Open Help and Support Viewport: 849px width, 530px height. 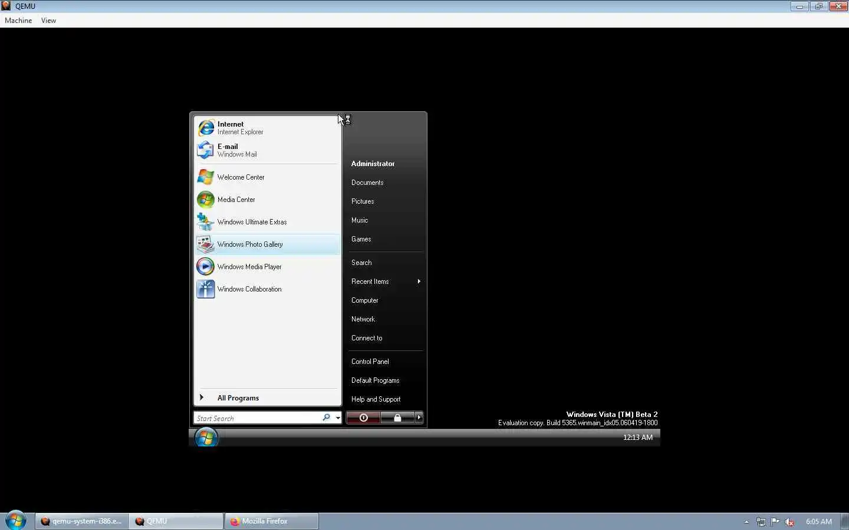click(x=376, y=399)
